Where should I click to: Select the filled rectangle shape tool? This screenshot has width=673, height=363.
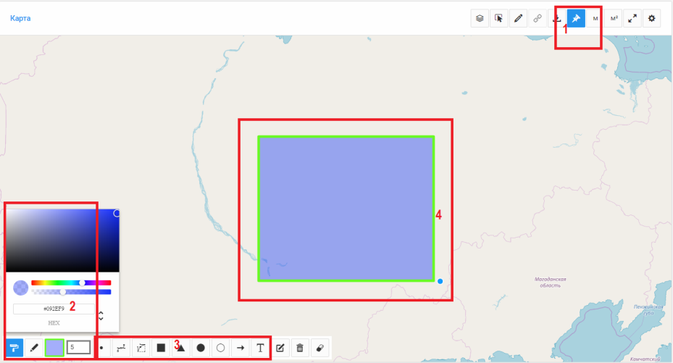[x=161, y=348]
